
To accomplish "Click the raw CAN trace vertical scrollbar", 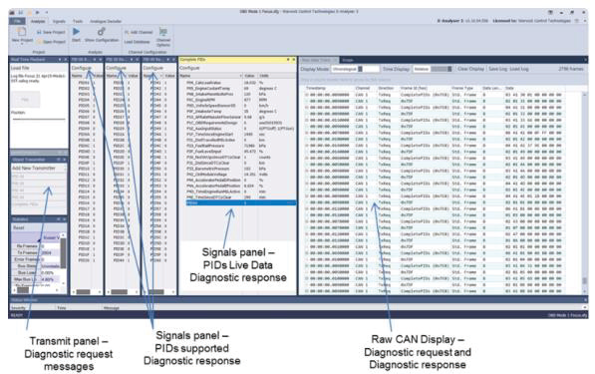I will coord(584,191).
